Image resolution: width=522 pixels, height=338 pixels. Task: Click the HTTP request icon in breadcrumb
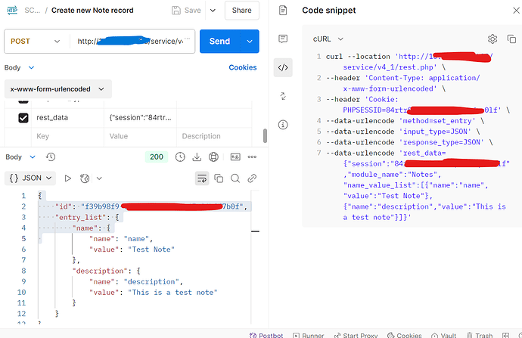pyautogui.click(x=12, y=11)
